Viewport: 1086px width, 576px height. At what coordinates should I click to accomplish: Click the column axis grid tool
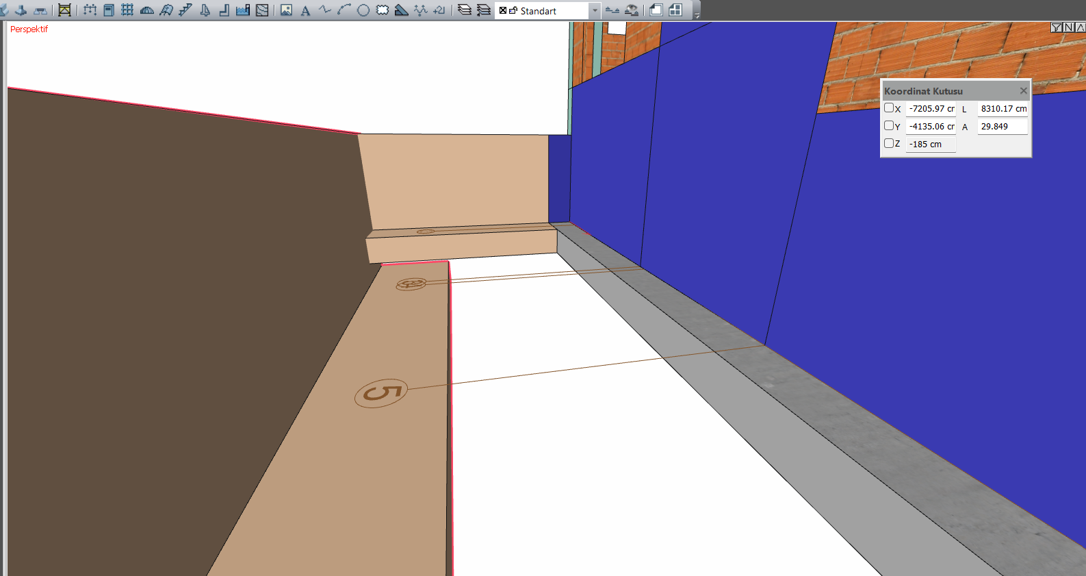[x=90, y=10]
